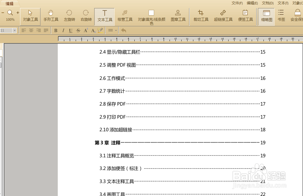303x196 pixels.
Task: Open the 文档(D) menu
Action: (x=268, y=3)
